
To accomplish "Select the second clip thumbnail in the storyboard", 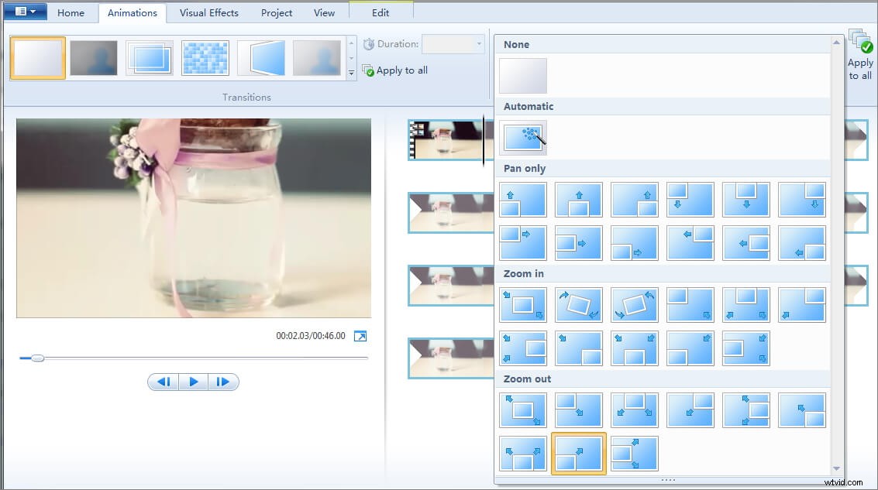I will [x=448, y=212].
